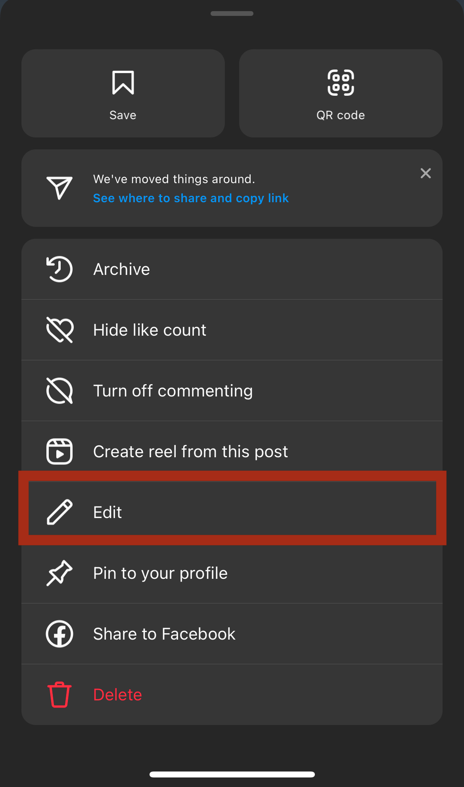
Task: Dismiss the moved things around notice
Action: click(426, 173)
